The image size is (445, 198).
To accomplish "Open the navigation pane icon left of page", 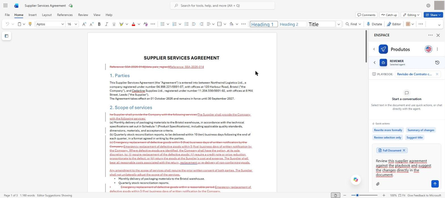I will 7,36.
